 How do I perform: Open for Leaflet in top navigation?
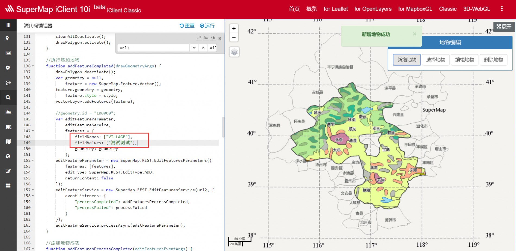click(336, 9)
